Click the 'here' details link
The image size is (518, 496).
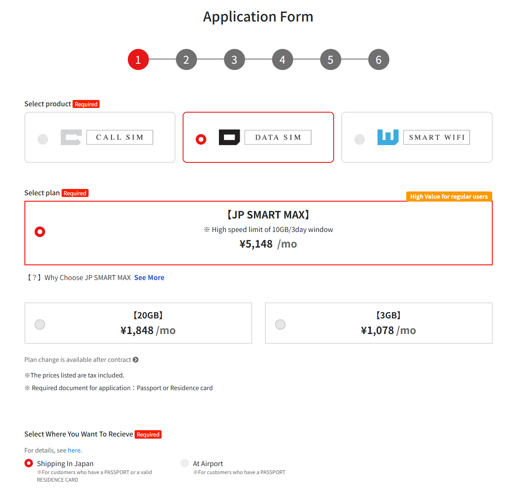pyautogui.click(x=74, y=450)
